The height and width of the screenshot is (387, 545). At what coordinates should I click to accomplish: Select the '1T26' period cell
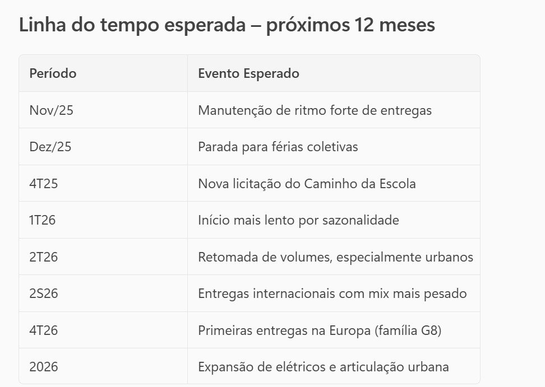click(43, 220)
